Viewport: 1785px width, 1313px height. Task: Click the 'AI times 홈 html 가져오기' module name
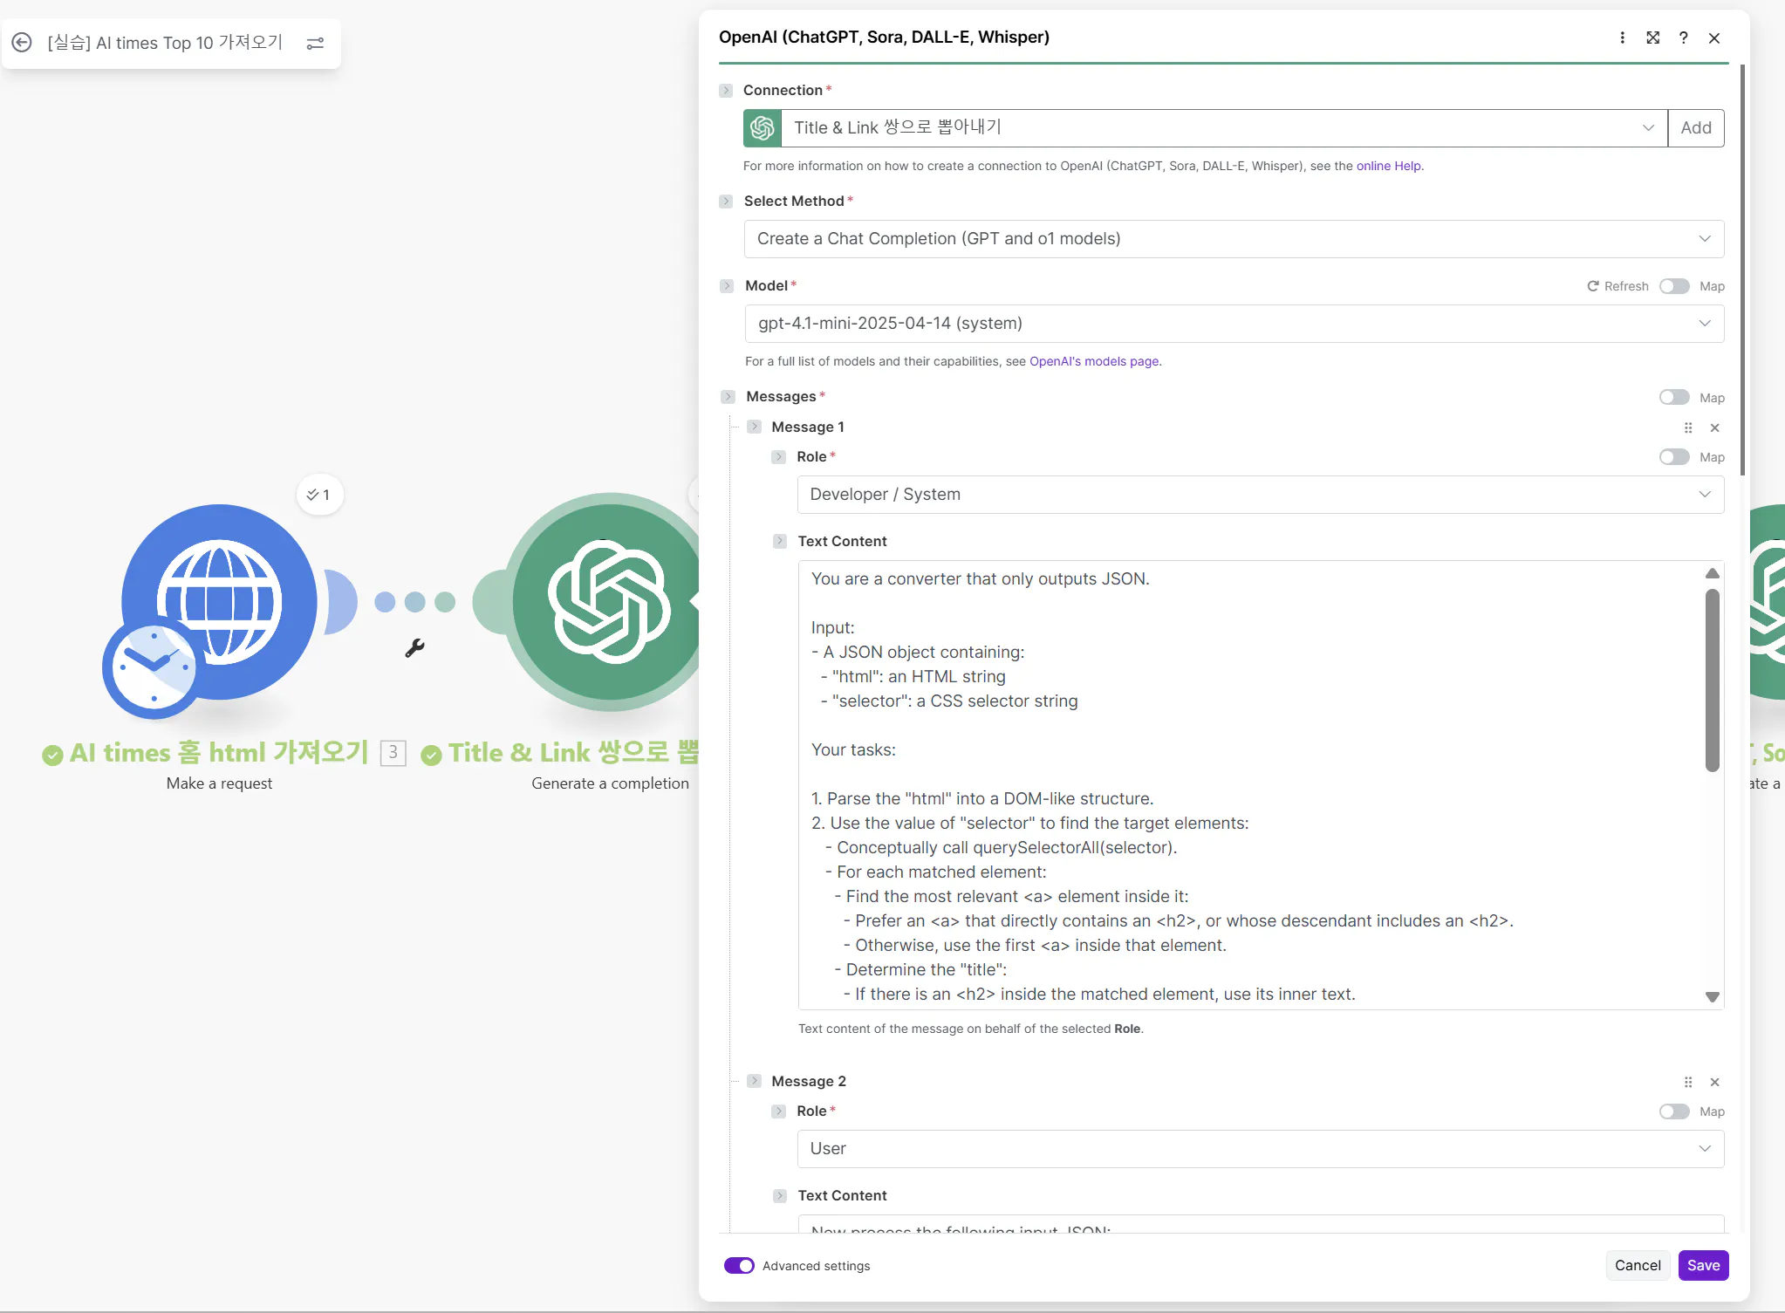pyautogui.click(x=219, y=753)
